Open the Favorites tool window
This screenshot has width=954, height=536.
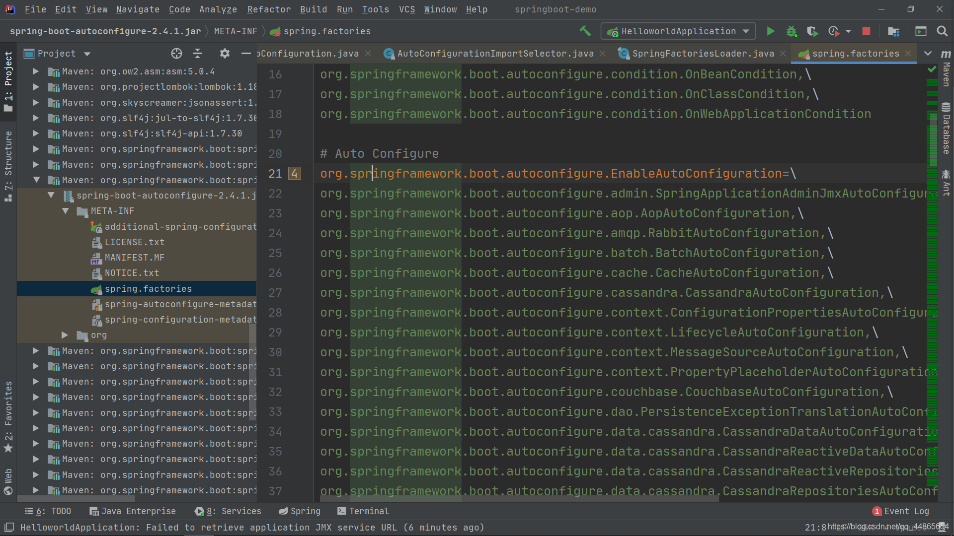click(x=8, y=417)
